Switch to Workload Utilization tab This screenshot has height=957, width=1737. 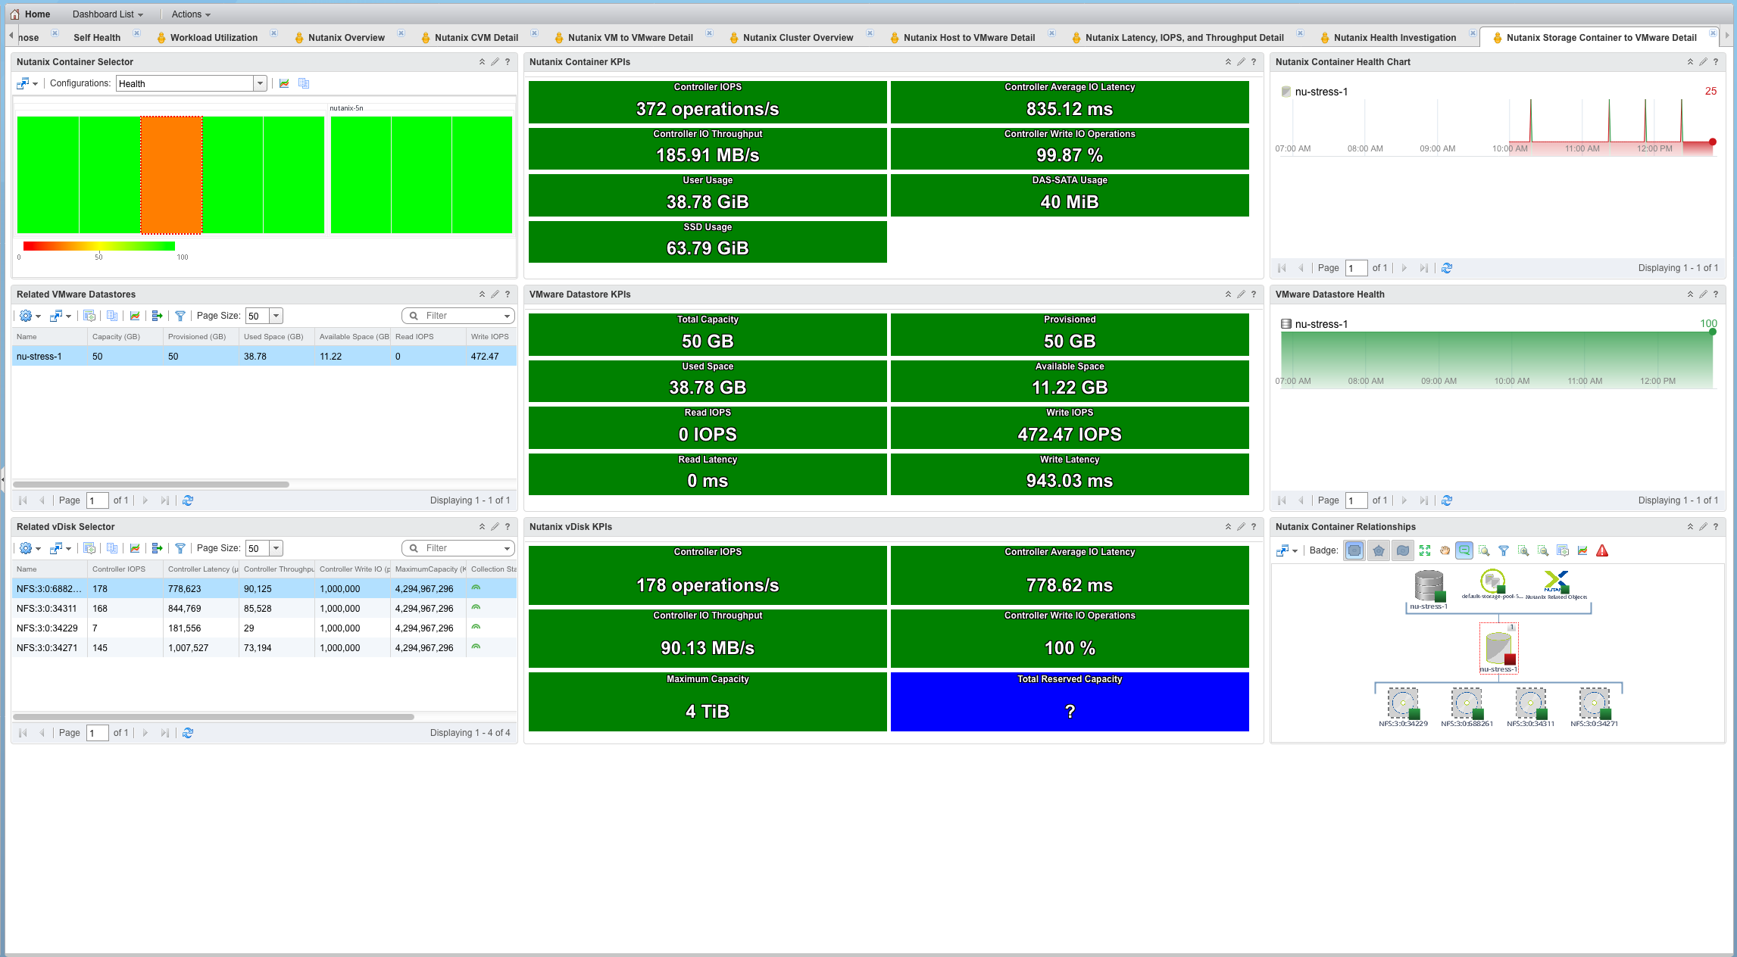(x=214, y=38)
